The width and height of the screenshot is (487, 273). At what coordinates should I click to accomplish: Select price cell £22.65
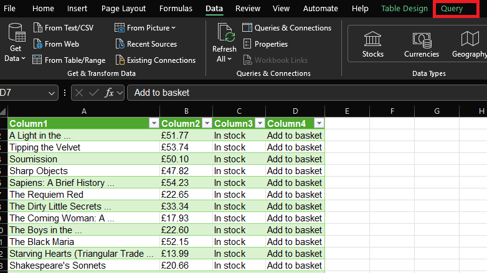pos(186,195)
